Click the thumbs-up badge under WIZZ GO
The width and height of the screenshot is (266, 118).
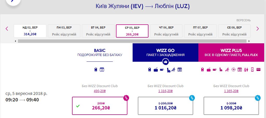[x=165, y=62]
